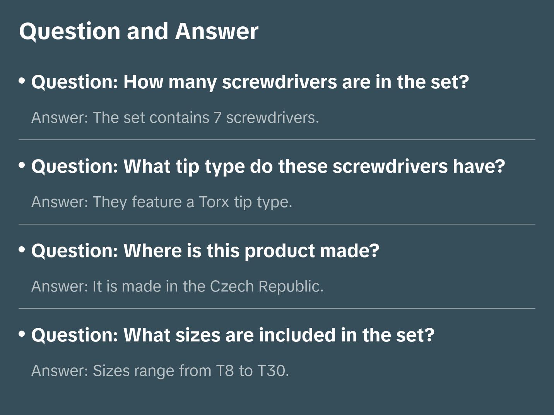Click divider below the 7 screwdrivers answer
This screenshot has width=554, height=415.
pos(277,140)
